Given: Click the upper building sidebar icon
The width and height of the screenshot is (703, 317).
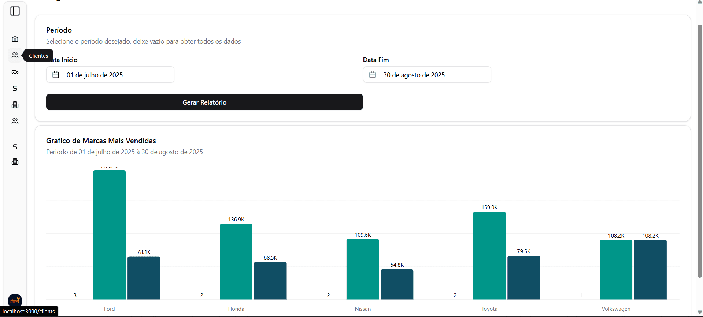Looking at the screenshot, I should (15, 105).
